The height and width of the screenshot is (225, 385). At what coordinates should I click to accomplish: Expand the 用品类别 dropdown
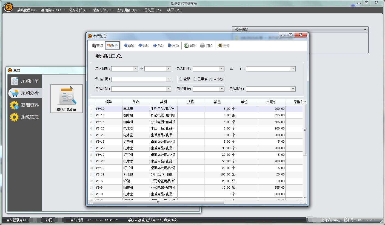(x=293, y=89)
